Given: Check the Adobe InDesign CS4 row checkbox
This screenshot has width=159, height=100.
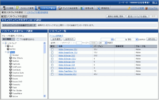Looking at the screenshot, I should [x=52, y=65].
